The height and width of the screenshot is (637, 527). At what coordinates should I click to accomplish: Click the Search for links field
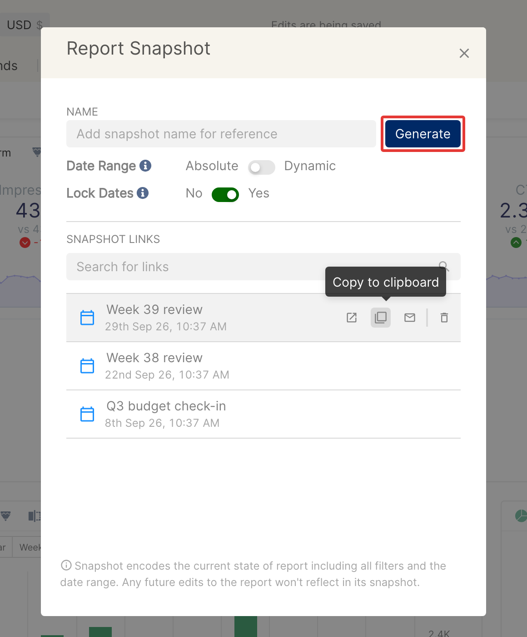(263, 267)
